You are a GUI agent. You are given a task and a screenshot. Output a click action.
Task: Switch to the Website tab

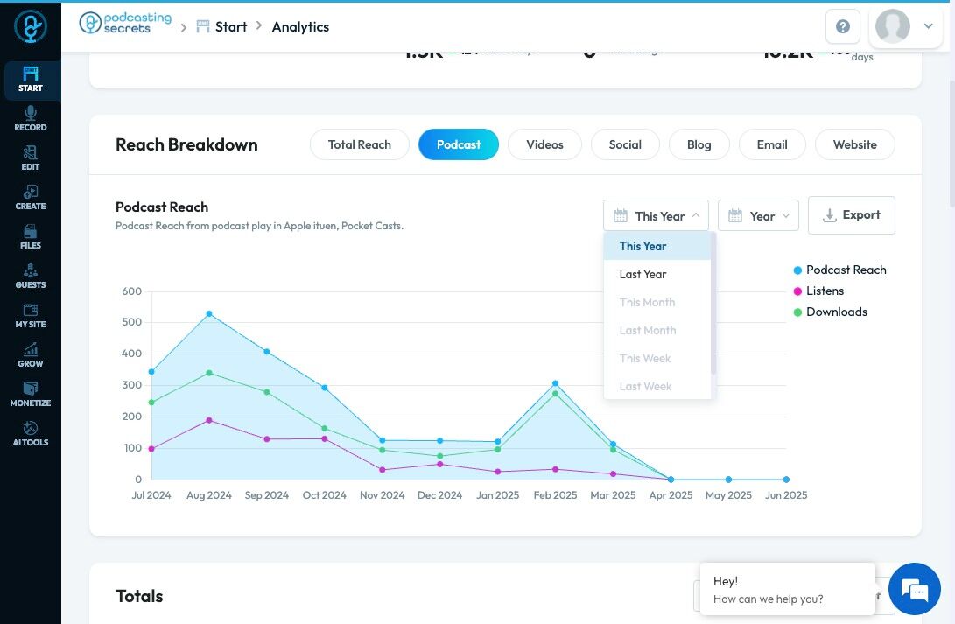click(x=855, y=144)
